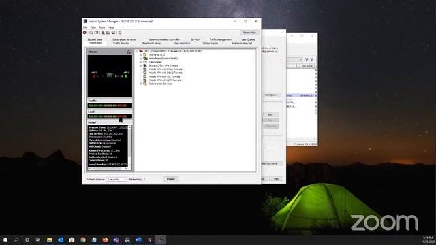436x245 pixels.
Task: Click Help button in background dialog
Action: coord(276,178)
